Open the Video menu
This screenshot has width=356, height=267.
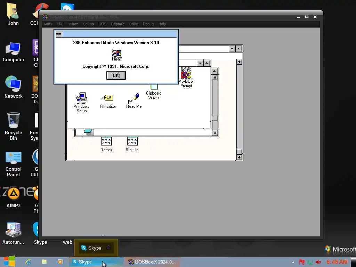pyautogui.click(x=73, y=24)
